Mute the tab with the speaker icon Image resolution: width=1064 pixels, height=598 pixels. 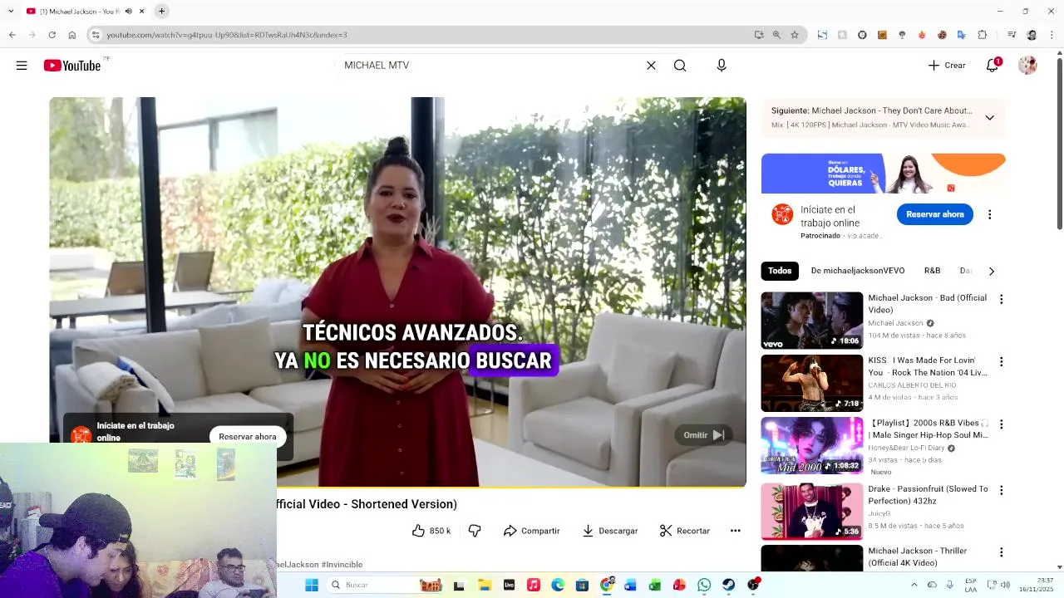(129, 12)
